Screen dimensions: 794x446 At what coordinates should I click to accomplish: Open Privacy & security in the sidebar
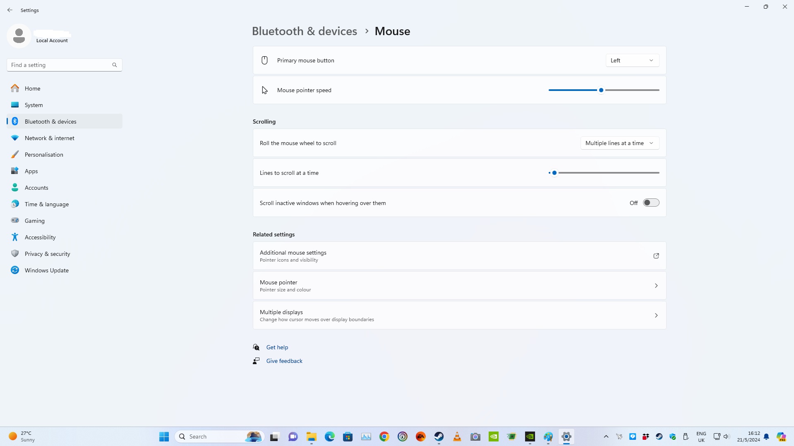click(x=65, y=254)
